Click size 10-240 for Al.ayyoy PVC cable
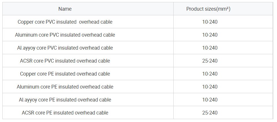Viewport: 277px width, 122px height. click(210, 48)
